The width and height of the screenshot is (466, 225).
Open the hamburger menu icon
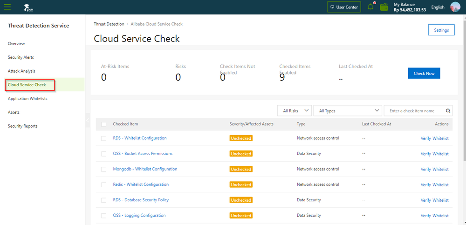(x=7, y=7)
